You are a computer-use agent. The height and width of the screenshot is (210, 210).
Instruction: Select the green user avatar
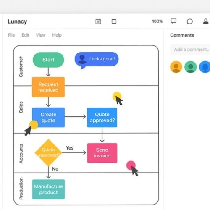click(x=191, y=67)
